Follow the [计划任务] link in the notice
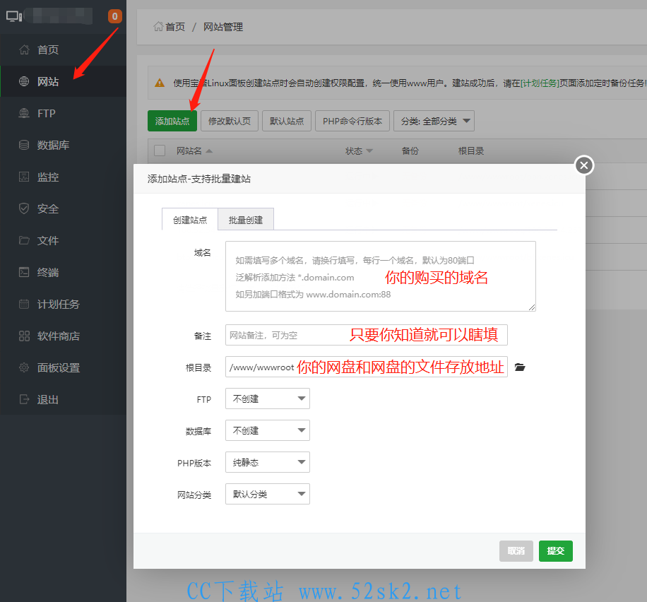 (540, 83)
